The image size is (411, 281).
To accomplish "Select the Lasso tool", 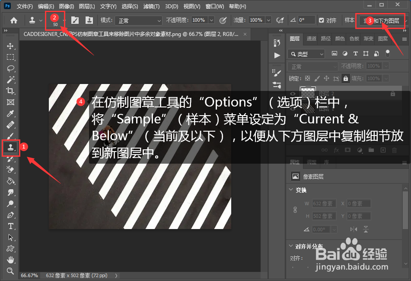I will point(10,68).
